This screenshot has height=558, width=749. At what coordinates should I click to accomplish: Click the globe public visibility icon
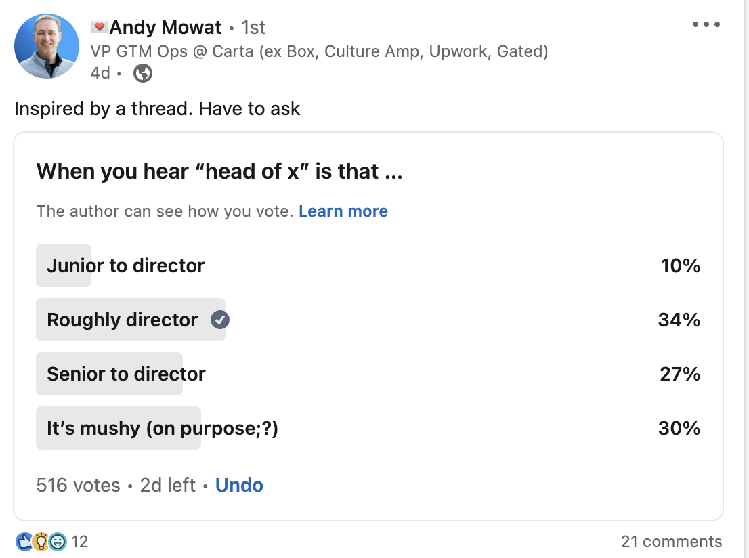tap(142, 73)
